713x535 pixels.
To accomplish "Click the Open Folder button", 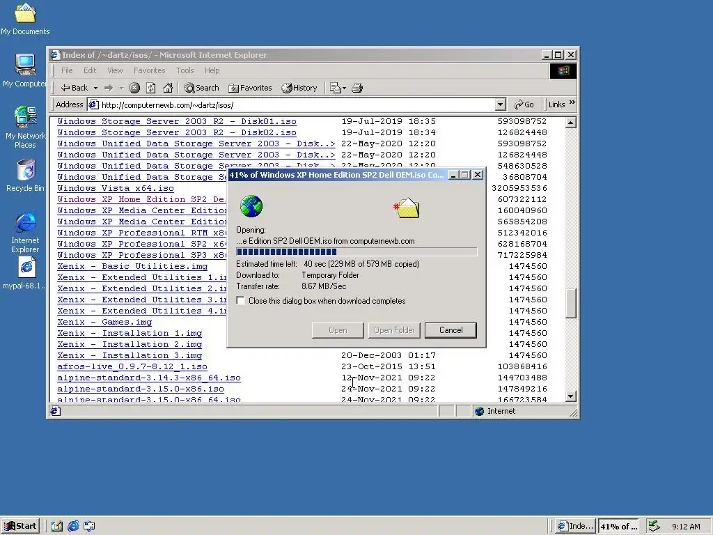I will click(x=394, y=330).
